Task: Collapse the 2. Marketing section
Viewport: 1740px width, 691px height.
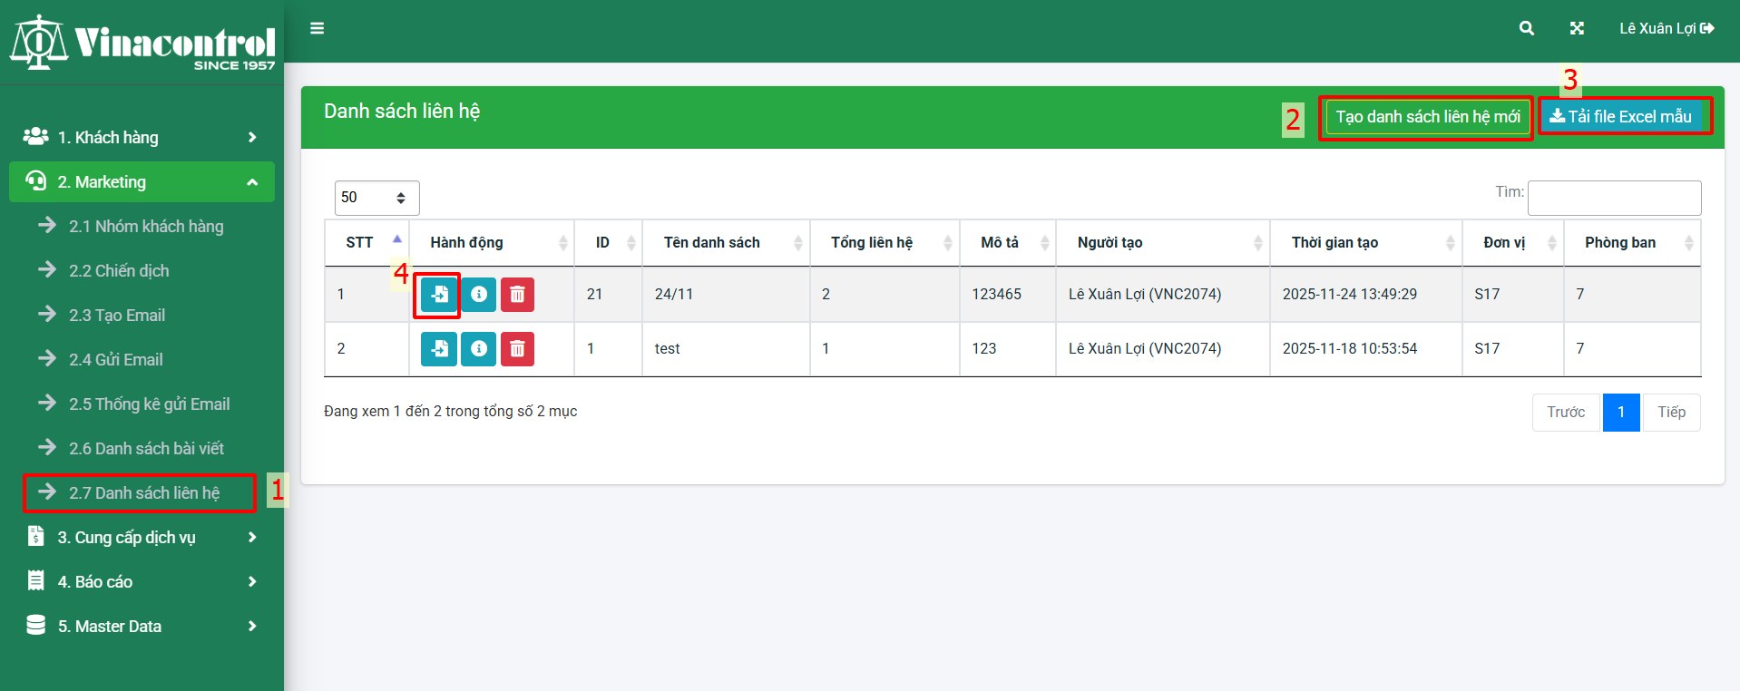Action: (x=142, y=182)
